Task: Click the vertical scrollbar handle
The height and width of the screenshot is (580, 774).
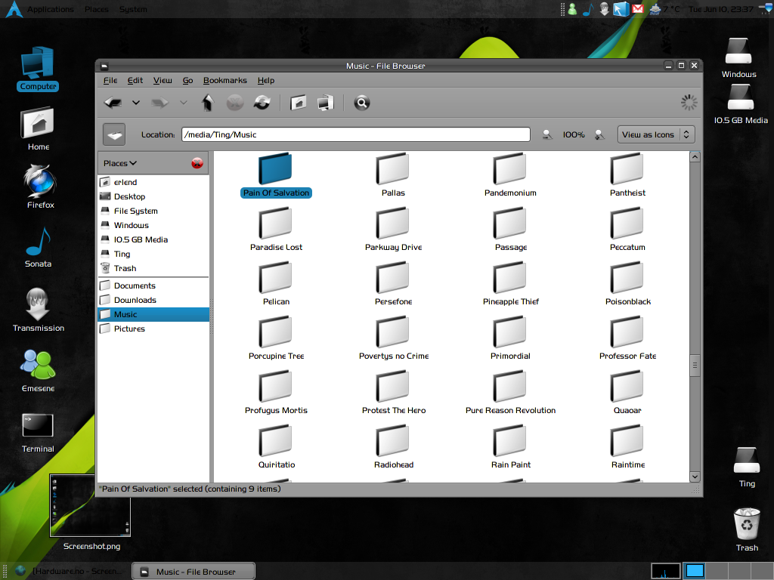Action: pos(695,365)
